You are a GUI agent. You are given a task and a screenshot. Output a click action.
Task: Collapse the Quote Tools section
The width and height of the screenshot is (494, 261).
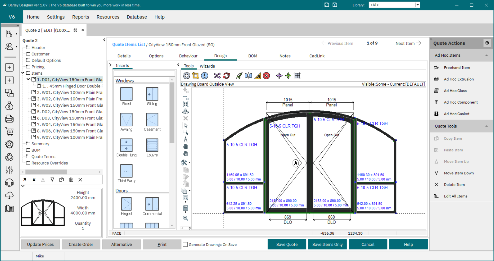coord(487,126)
